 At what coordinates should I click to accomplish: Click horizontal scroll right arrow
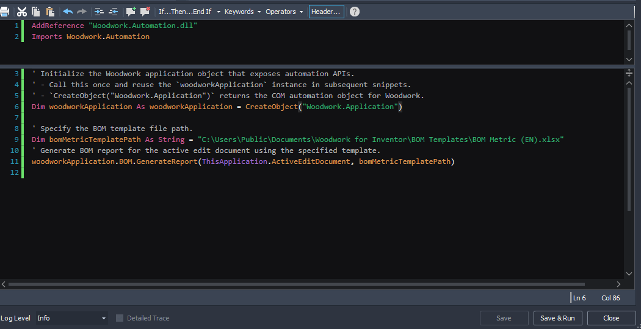click(x=618, y=284)
